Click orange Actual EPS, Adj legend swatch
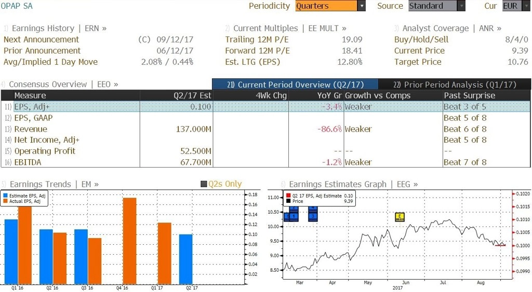Image resolution: width=532 pixels, height=292 pixels. pyautogui.click(x=5, y=201)
